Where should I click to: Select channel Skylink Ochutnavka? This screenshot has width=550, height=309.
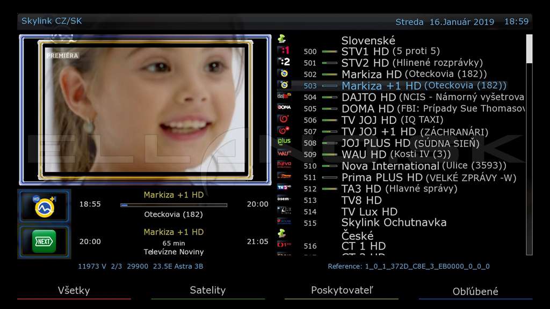coord(401,223)
